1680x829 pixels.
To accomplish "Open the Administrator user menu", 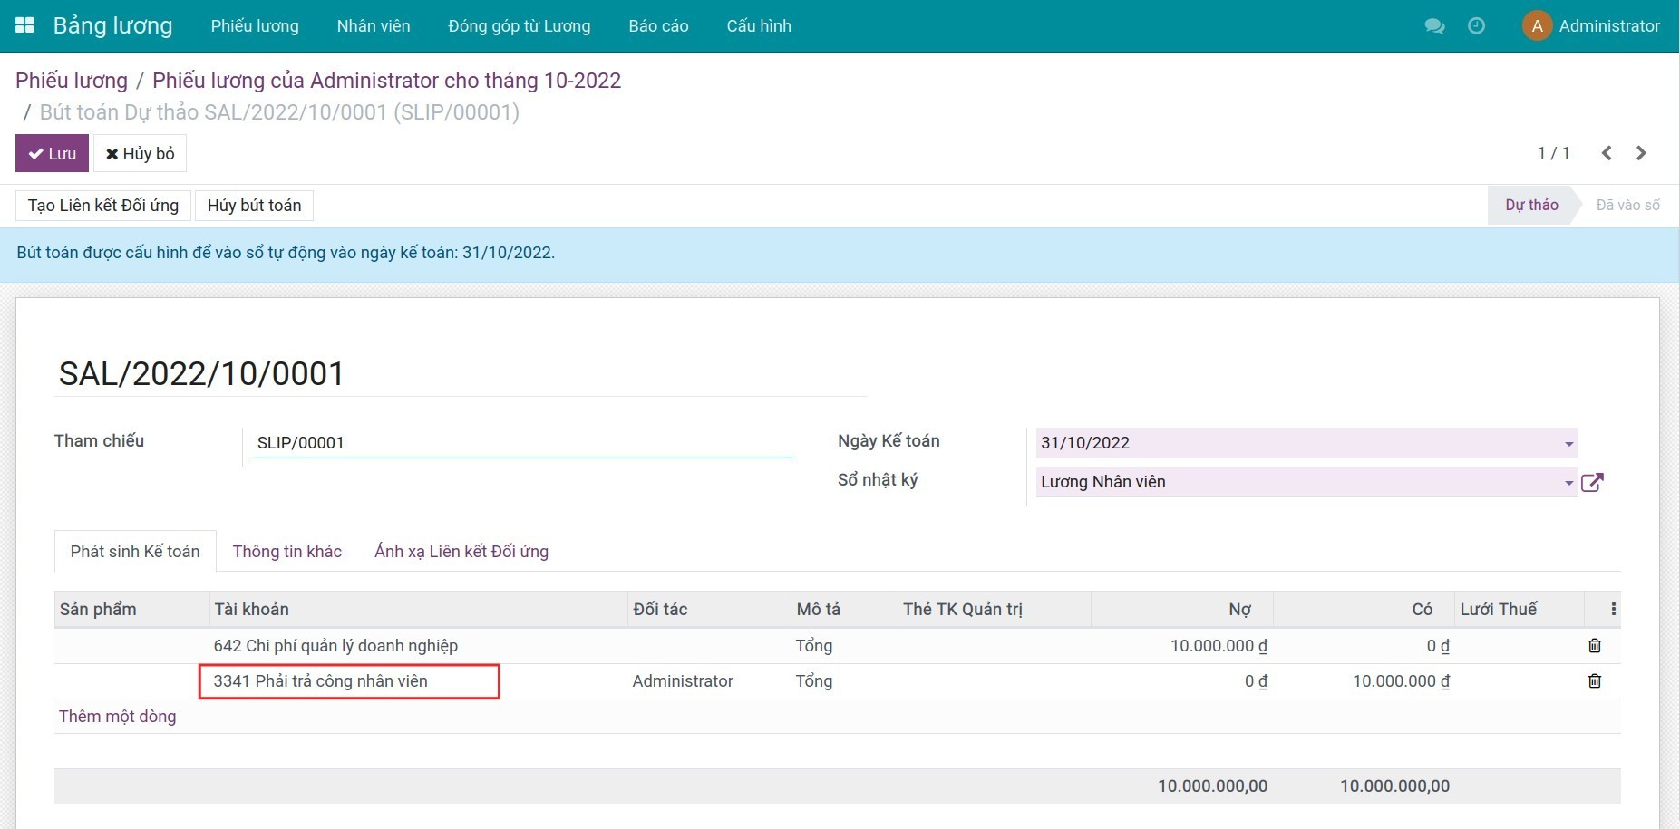I will pos(1592,26).
